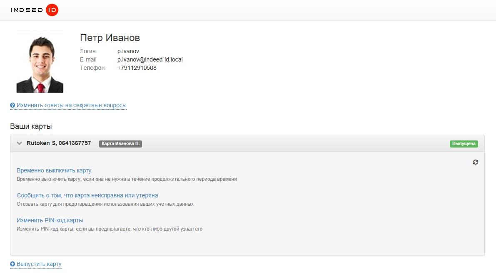This screenshot has height=278, width=496.
Task: Click Изменить PIN-код карты link
Action: coord(50,220)
